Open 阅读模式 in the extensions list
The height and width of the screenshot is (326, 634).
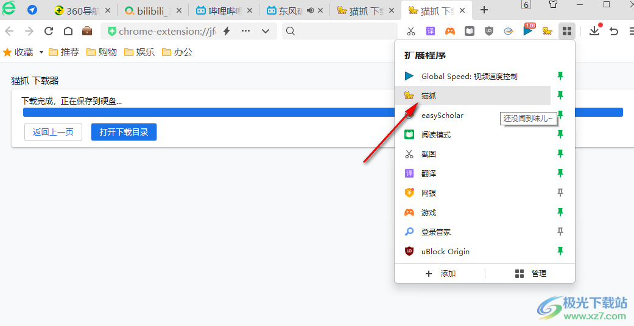(x=472, y=134)
